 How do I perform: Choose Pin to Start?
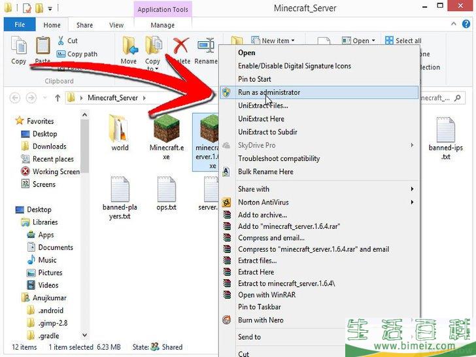(x=319, y=79)
